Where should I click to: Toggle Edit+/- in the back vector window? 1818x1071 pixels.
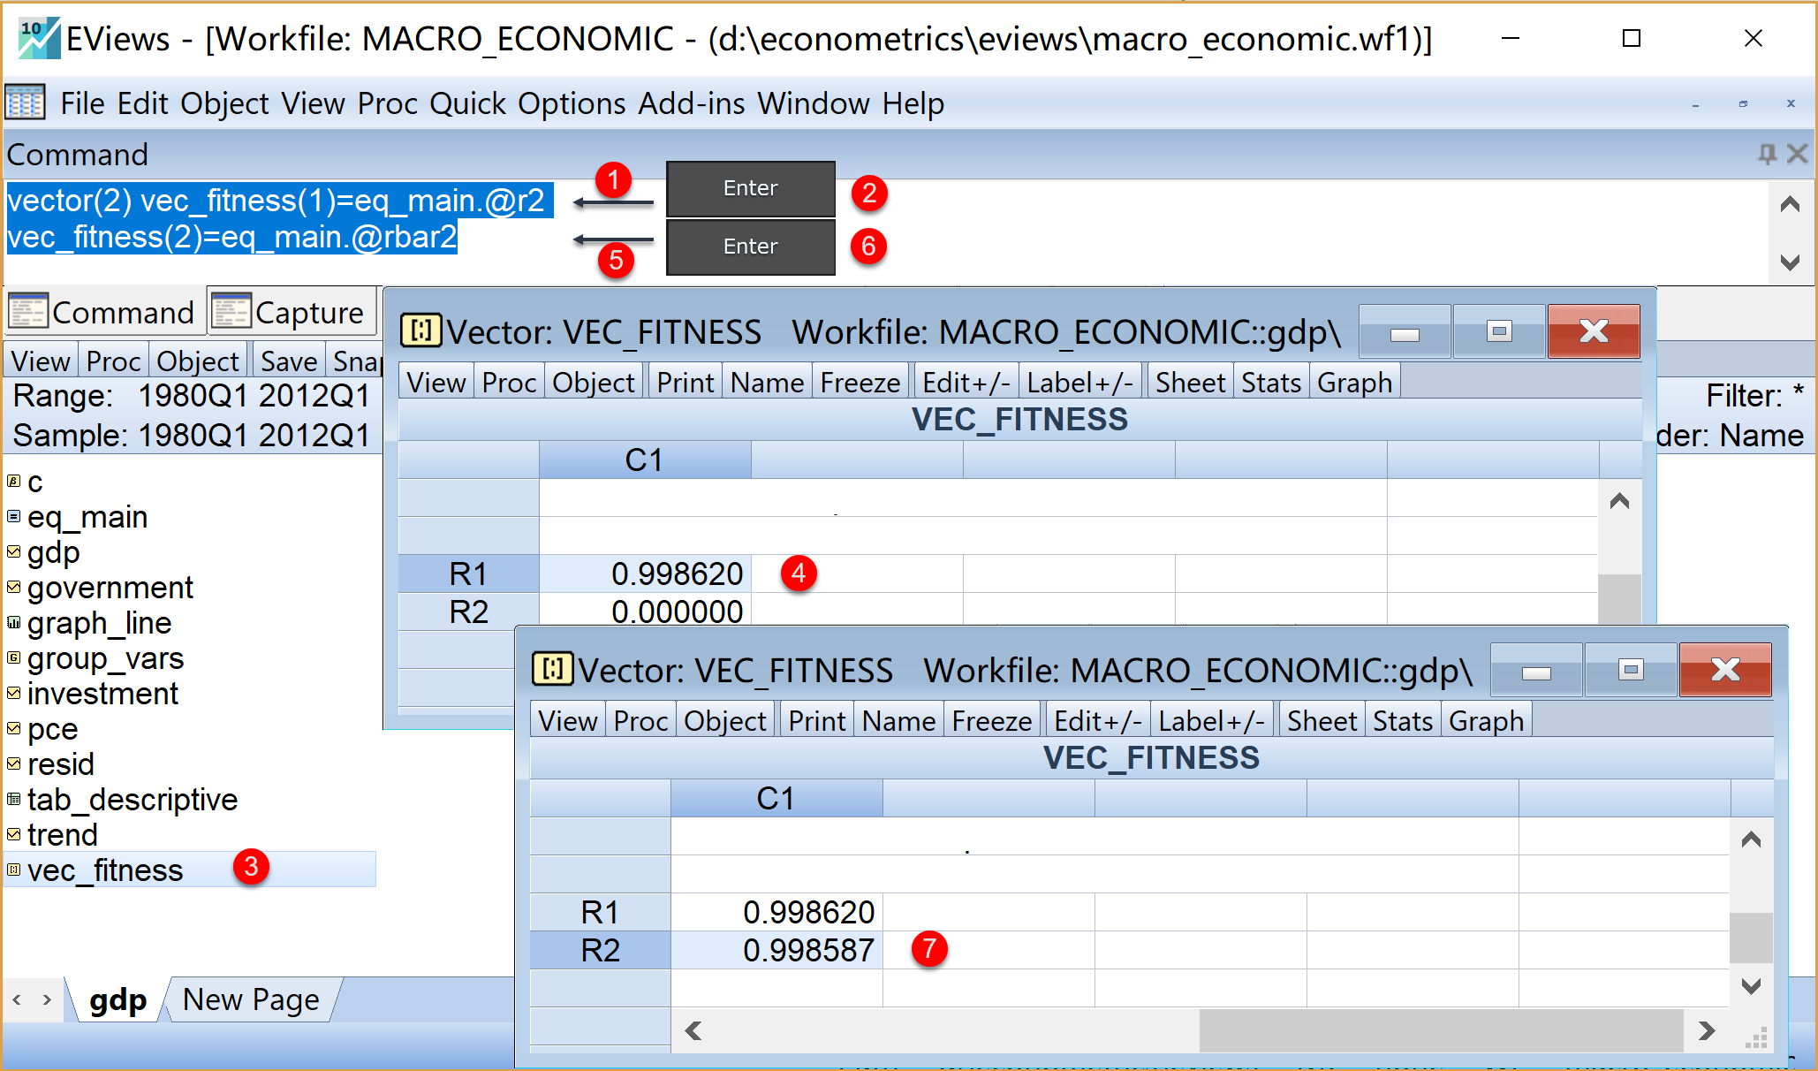tap(966, 383)
